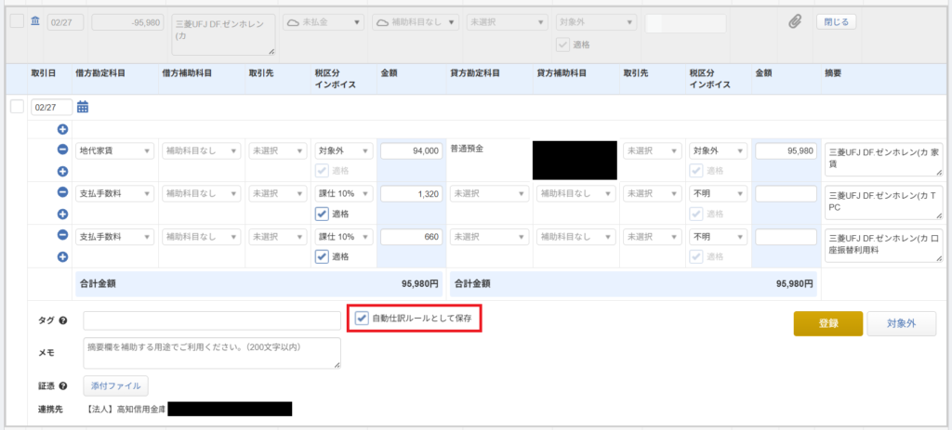Toggle 適格 checkbox under the header 対象外 dropdown
The width and height of the screenshot is (952, 430).
[563, 45]
